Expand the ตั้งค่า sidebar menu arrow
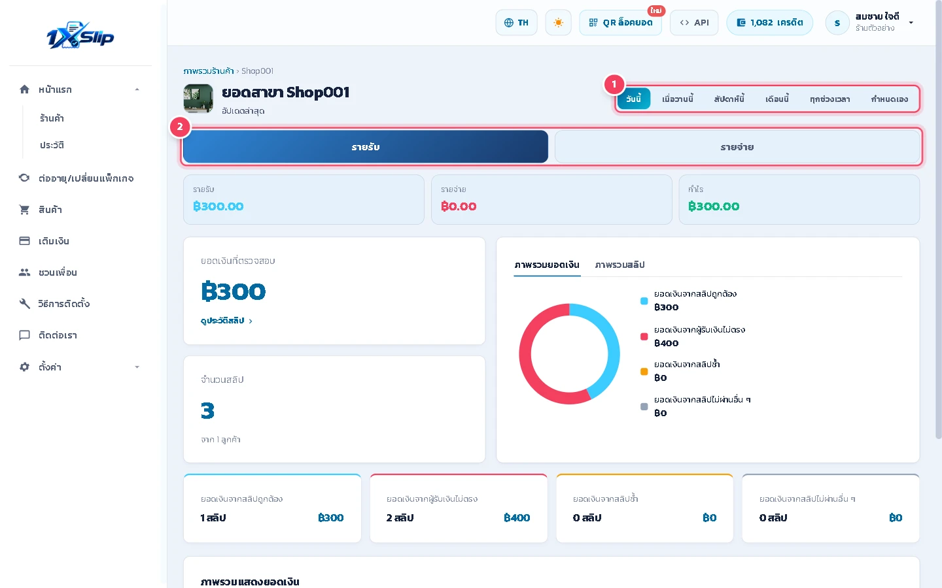 point(137,367)
